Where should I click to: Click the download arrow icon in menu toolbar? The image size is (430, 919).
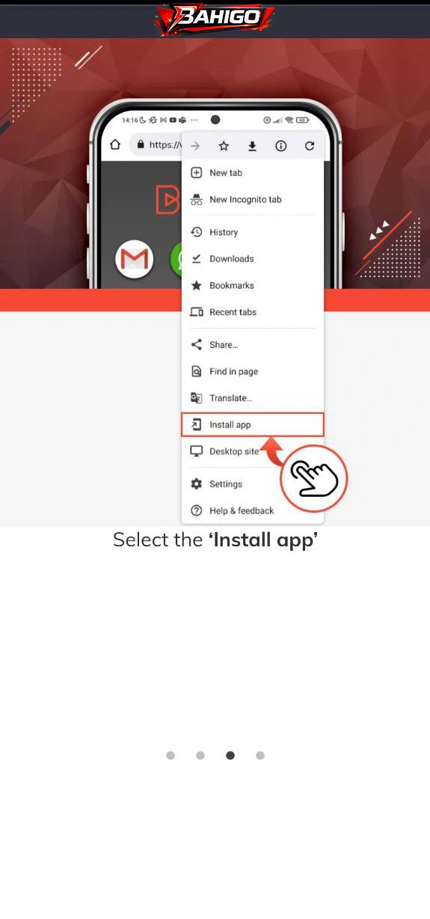click(252, 146)
